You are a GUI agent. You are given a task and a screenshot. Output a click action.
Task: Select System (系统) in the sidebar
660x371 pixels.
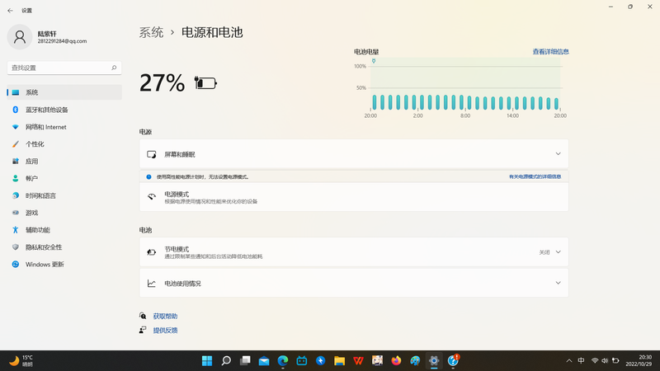click(31, 92)
